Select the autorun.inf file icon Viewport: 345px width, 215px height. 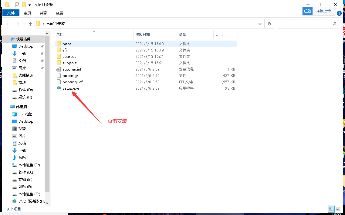[x=59, y=69]
